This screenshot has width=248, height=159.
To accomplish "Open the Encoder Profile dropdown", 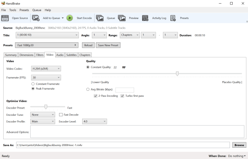I will [43, 121].
